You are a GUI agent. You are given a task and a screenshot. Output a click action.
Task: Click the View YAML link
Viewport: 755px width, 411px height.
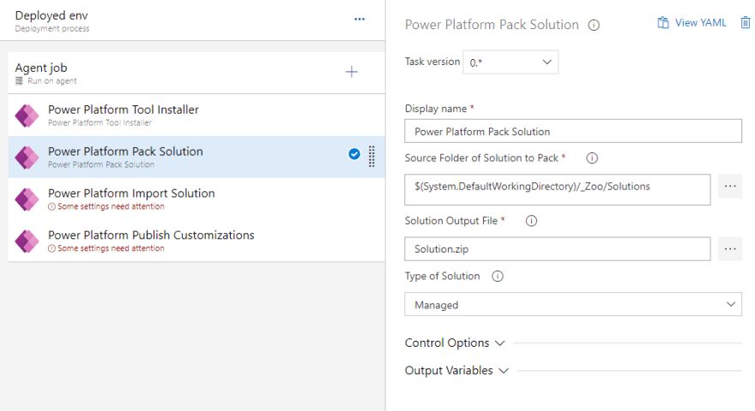tap(692, 22)
